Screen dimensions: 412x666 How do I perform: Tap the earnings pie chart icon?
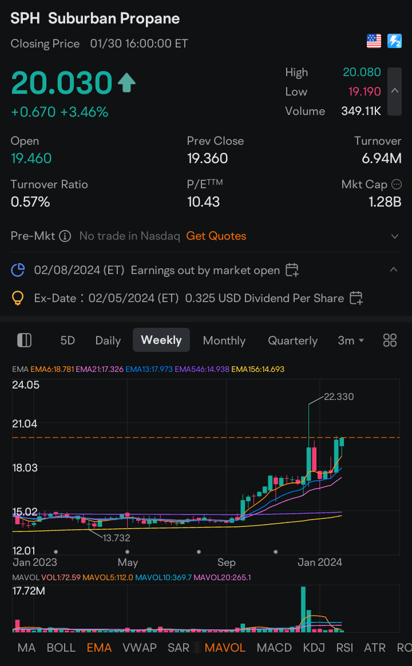click(x=17, y=270)
